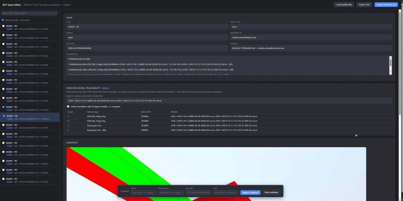Uncheck the checked box in the non-highlighted issue row

coord(3,107)
